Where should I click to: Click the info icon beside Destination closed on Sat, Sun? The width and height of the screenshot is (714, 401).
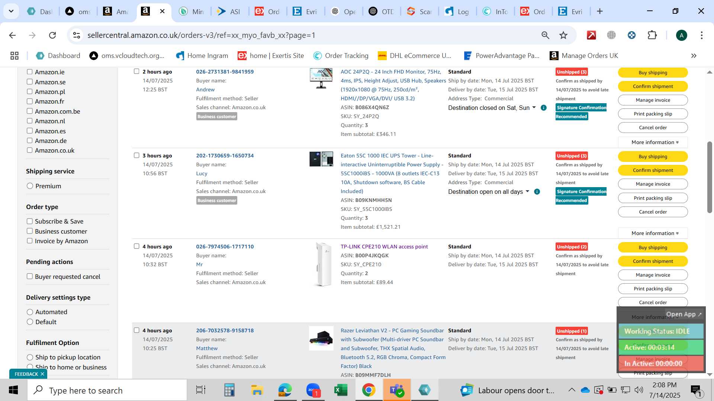coord(543,108)
